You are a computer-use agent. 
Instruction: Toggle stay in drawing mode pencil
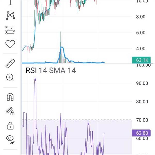pos(10,111)
